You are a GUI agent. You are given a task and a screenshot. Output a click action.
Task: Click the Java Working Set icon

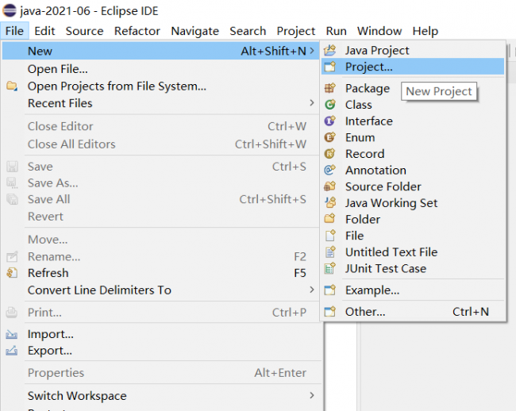pyautogui.click(x=329, y=203)
